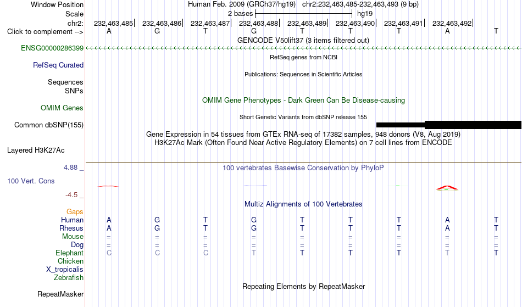Click the chr2: ruler label

click(x=76, y=23)
